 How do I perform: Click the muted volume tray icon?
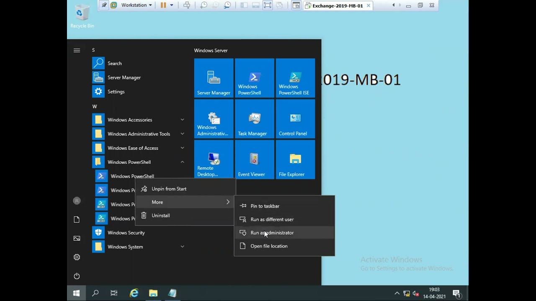coord(415,293)
